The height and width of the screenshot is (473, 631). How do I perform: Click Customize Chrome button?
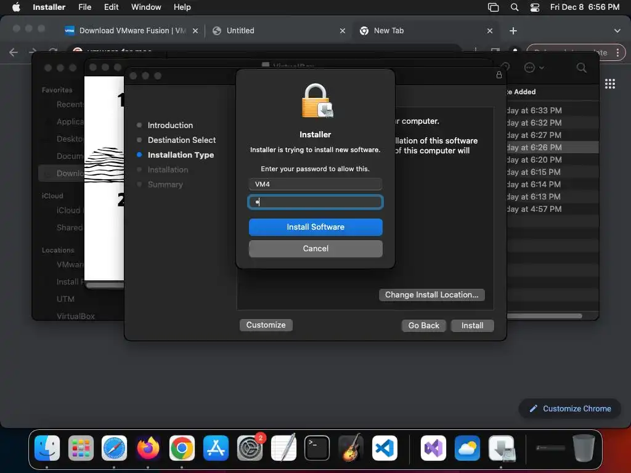570,409
